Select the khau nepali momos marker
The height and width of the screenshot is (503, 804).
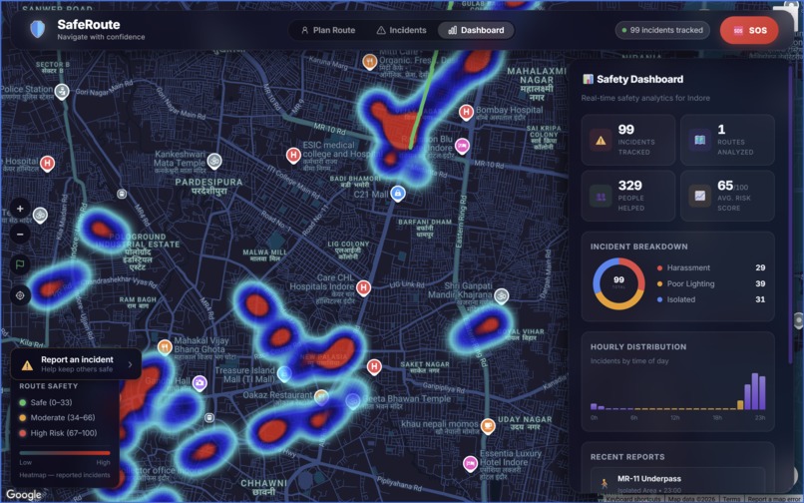coord(488,425)
